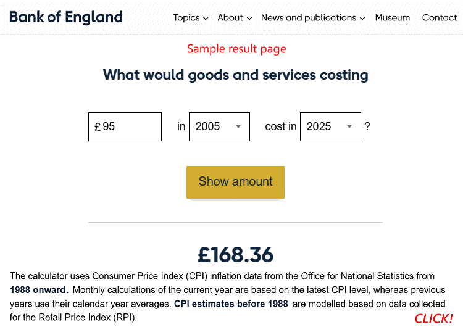The image size is (463, 327).
Task: Open the "CPI estimates before 1988" link
Action: coord(231,304)
